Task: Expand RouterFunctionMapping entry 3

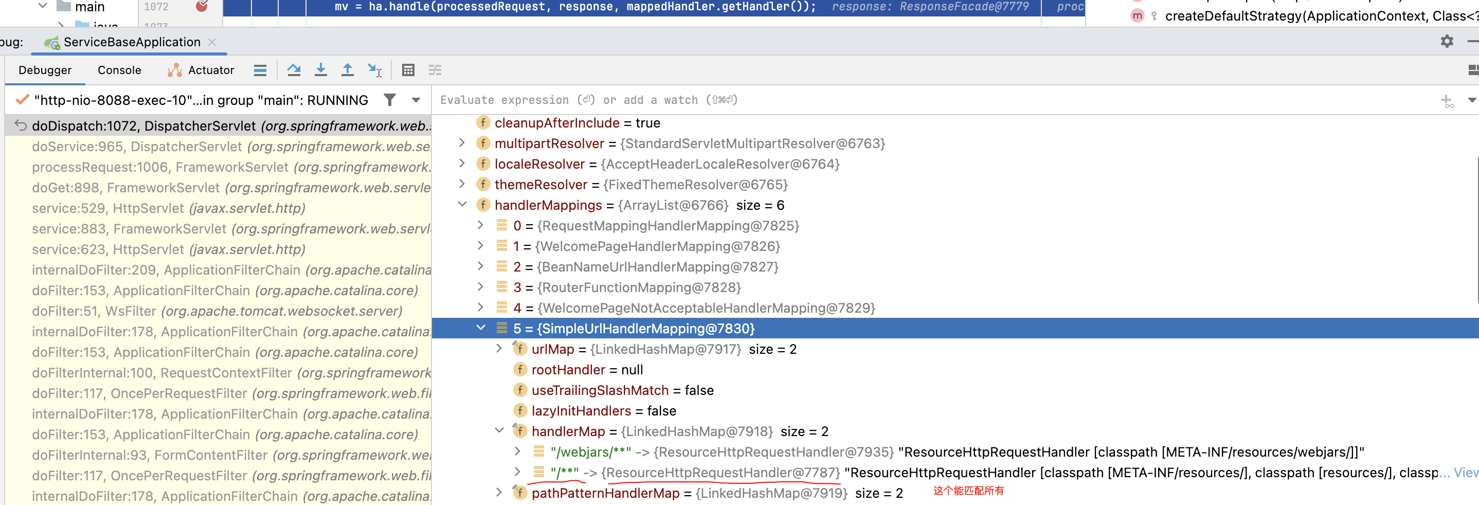Action: coord(480,287)
